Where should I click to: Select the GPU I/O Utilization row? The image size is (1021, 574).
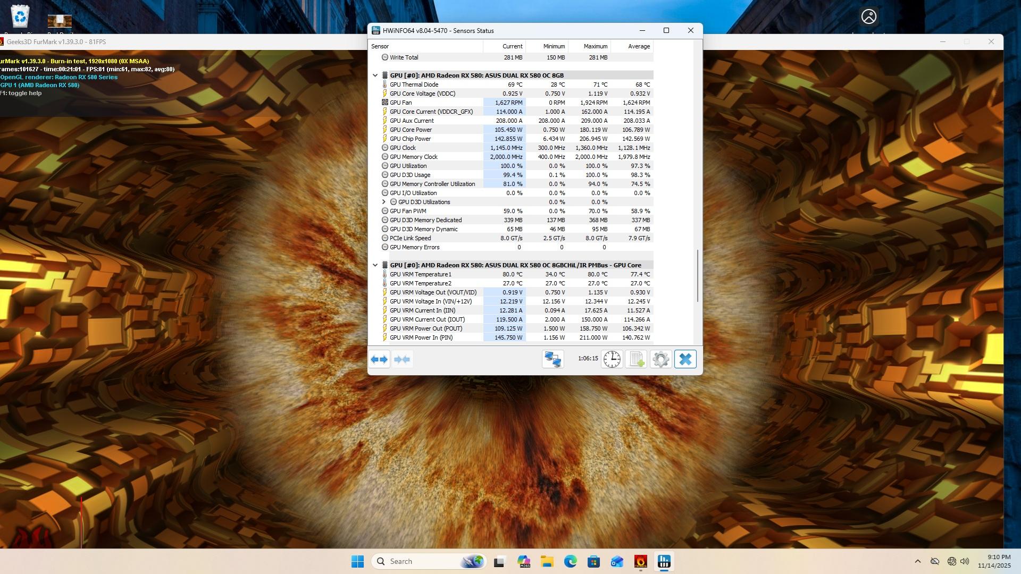click(x=511, y=193)
